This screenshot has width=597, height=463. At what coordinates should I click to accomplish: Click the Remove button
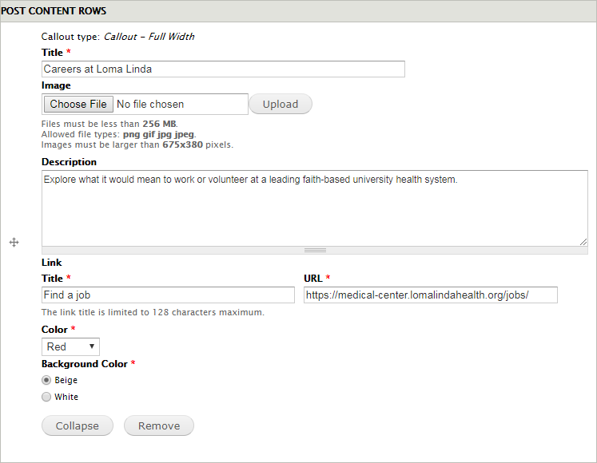pyautogui.click(x=159, y=425)
